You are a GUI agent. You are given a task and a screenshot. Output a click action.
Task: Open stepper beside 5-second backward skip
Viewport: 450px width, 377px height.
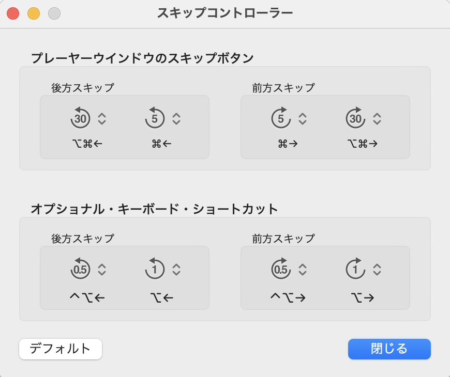click(x=176, y=119)
